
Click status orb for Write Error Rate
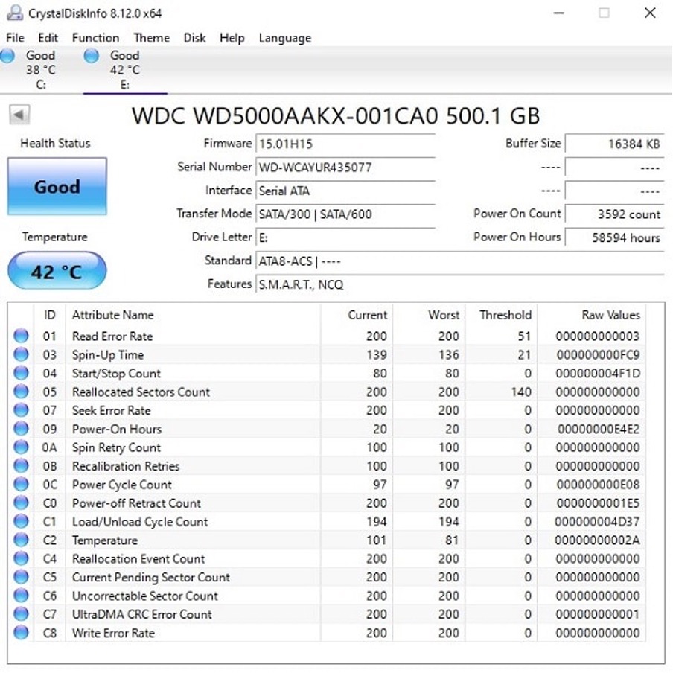tap(21, 632)
